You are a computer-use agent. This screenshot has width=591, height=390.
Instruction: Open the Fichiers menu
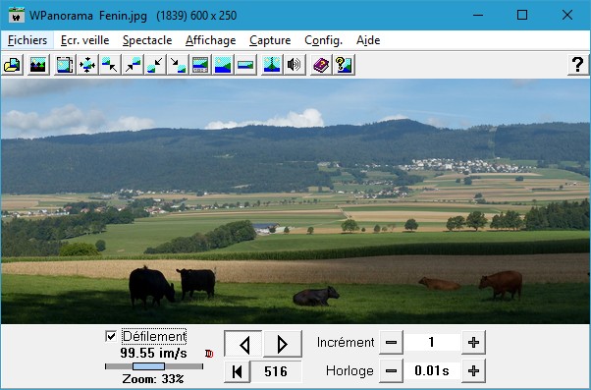pos(27,40)
